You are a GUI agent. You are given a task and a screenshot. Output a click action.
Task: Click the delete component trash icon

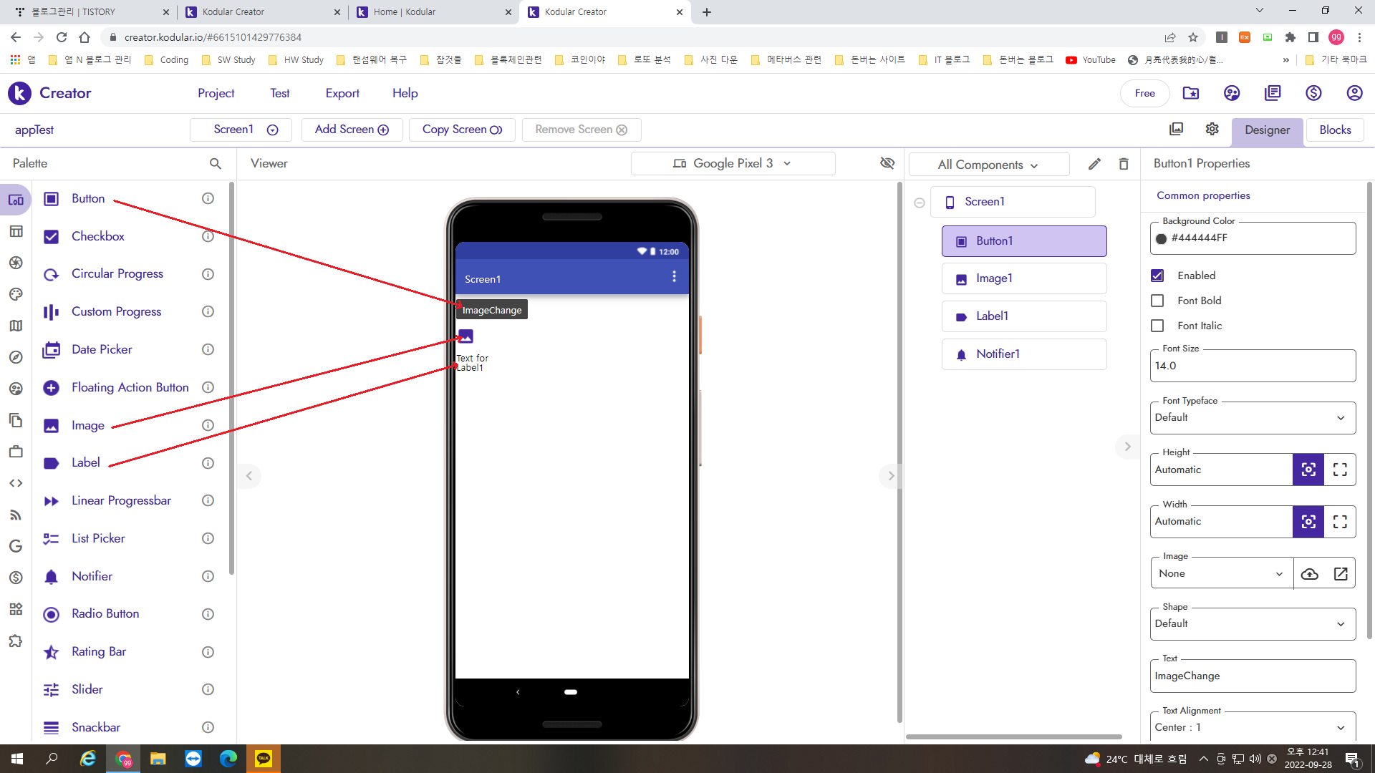(1124, 164)
